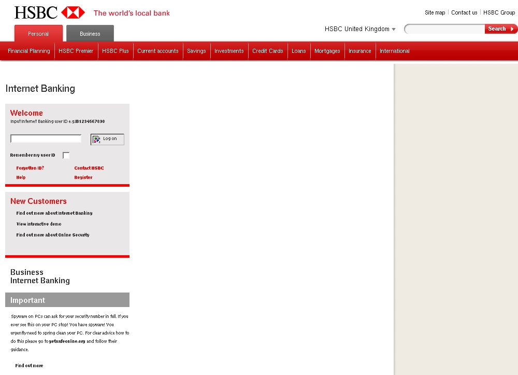Open the Insurance menu
The width and height of the screenshot is (518, 375).
tap(360, 51)
